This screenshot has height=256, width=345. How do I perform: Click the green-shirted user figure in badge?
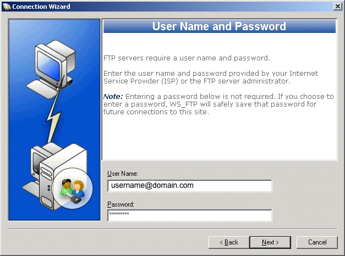[67, 187]
